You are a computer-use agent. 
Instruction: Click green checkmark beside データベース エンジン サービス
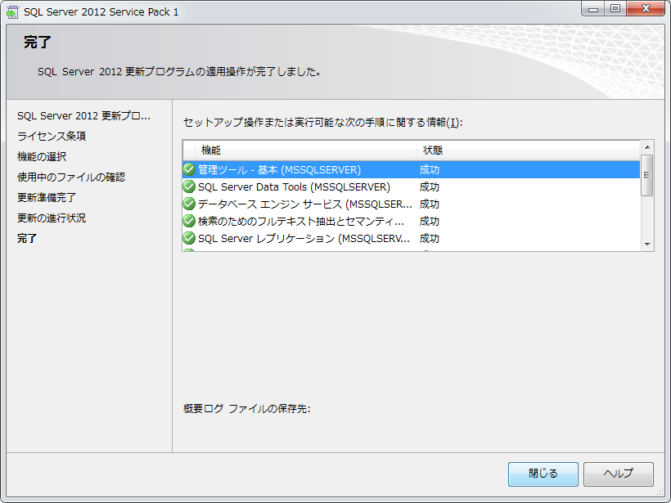coord(189,204)
